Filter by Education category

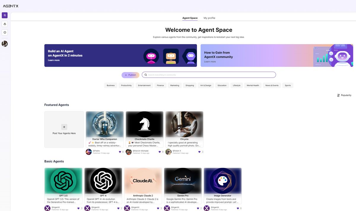click(222, 85)
